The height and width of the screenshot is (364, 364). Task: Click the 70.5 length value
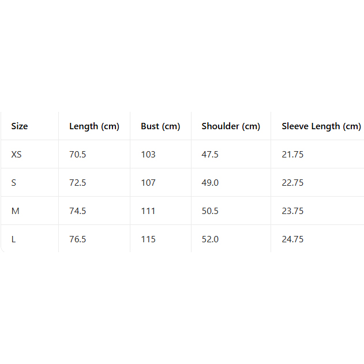pyautogui.click(x=78, y=155)
